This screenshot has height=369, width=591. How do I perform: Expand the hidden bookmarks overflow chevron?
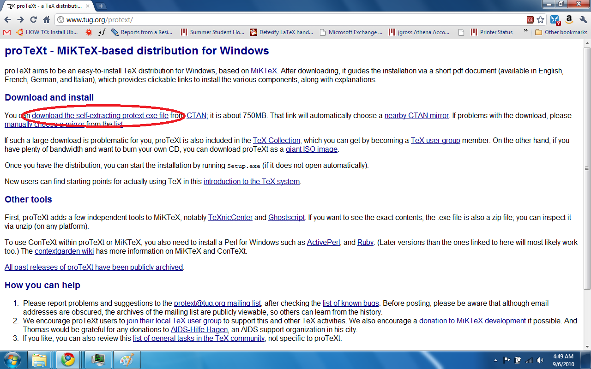(525, 32)
